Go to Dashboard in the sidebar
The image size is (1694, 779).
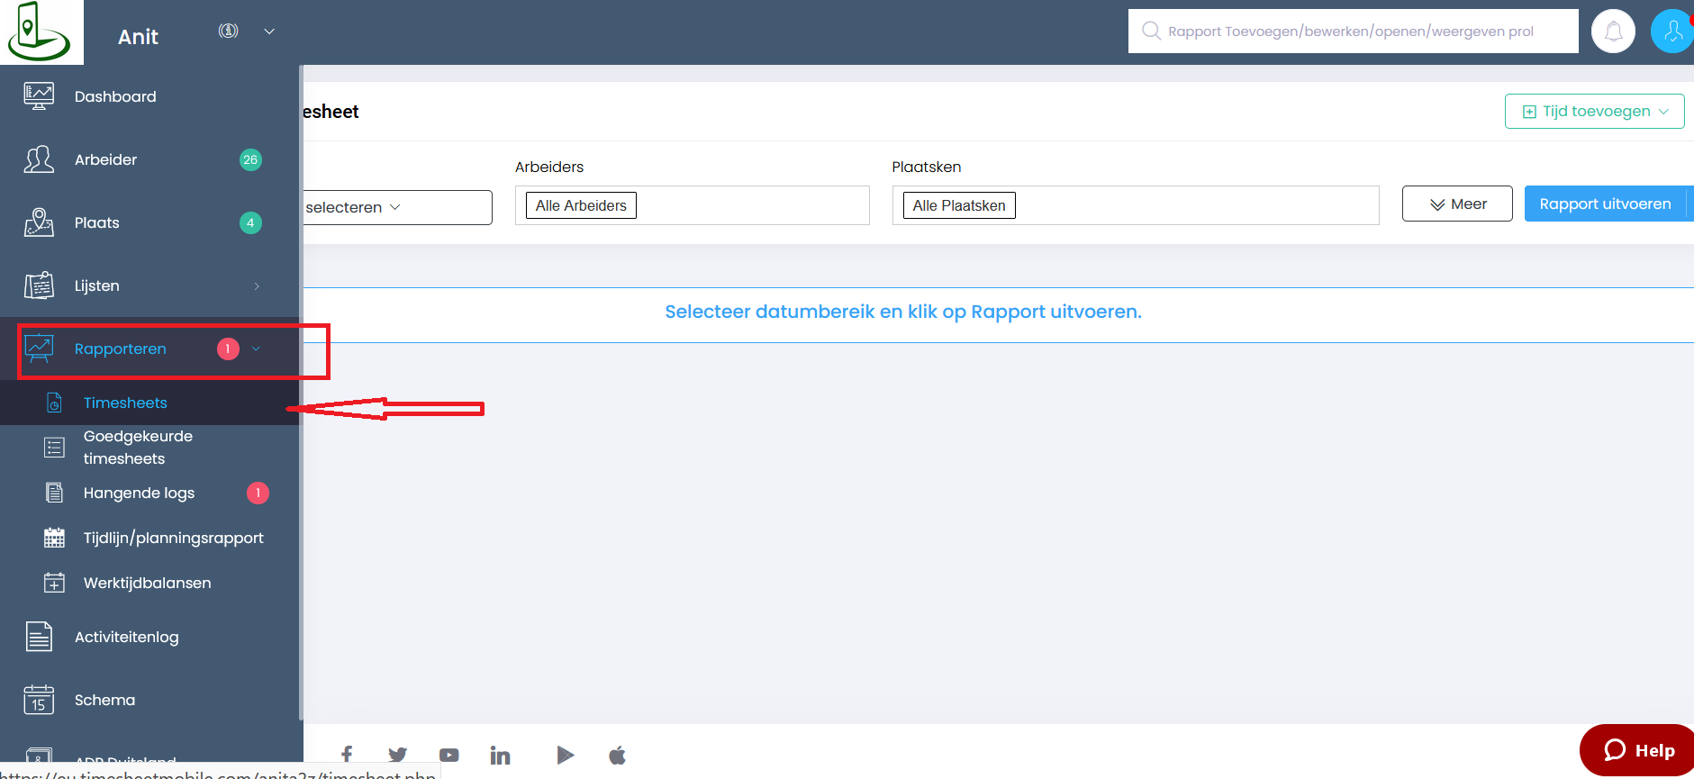115,96
